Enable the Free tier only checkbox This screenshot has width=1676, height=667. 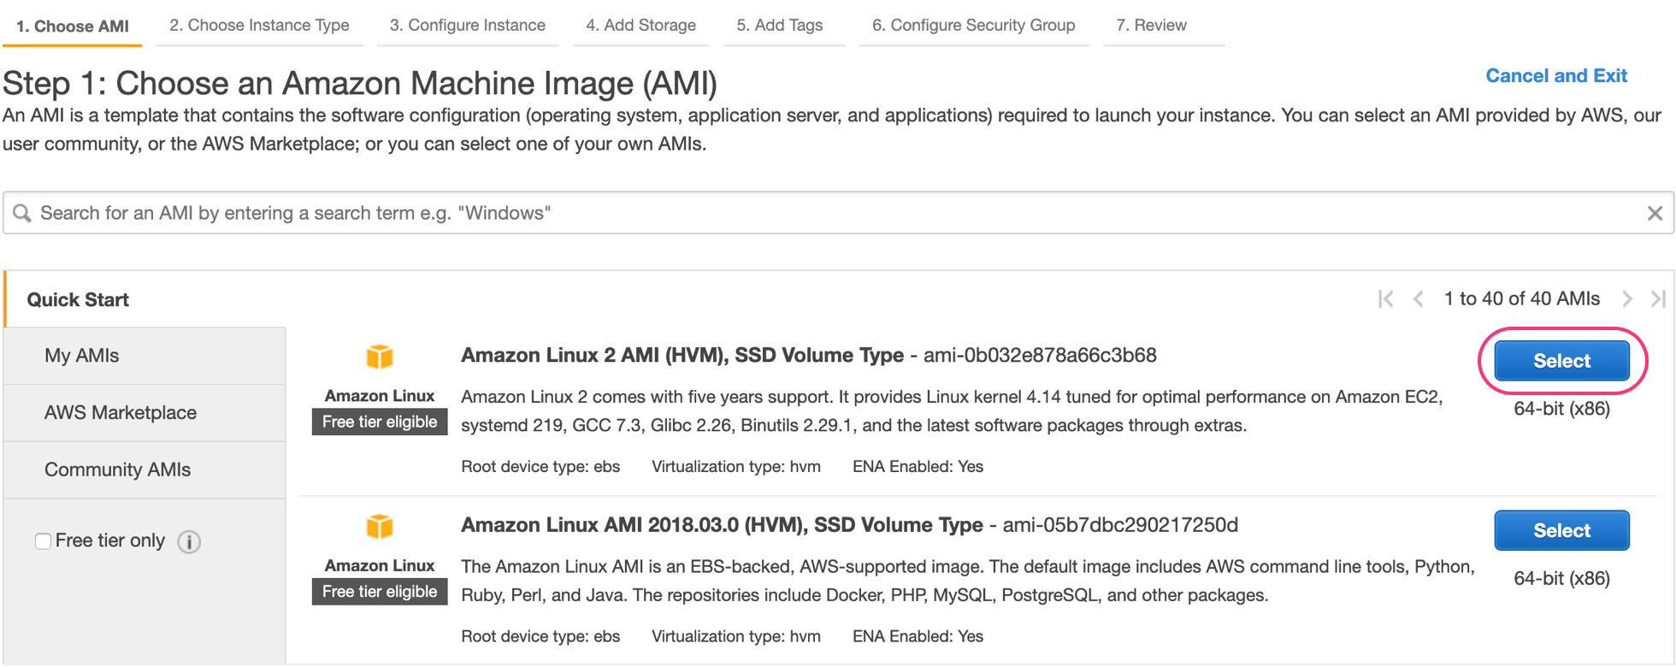43,541
